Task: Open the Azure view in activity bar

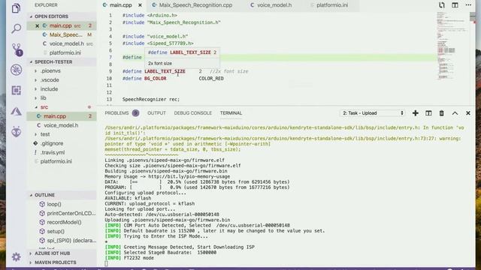Action: tap(16, 111)
